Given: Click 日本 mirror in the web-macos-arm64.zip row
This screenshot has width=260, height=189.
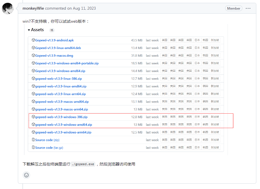Looking at the screenshot, I should [197, 109].
